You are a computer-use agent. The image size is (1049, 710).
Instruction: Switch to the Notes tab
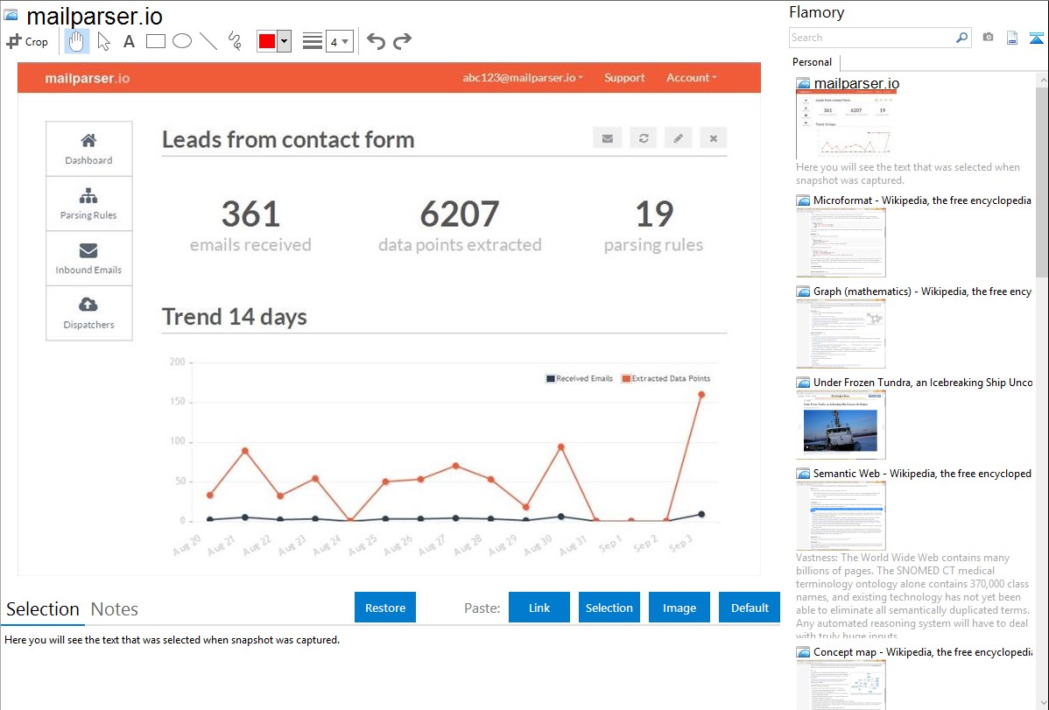[x=115, y=609]
